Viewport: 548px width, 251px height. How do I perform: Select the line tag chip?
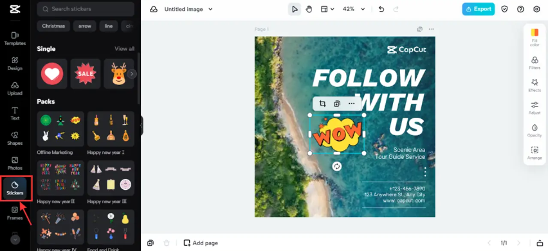coord(108,26)
